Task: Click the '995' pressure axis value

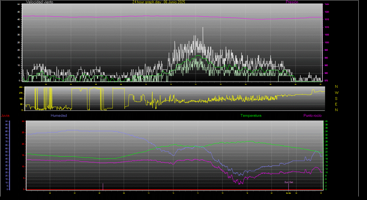Action: pos(326,50)
